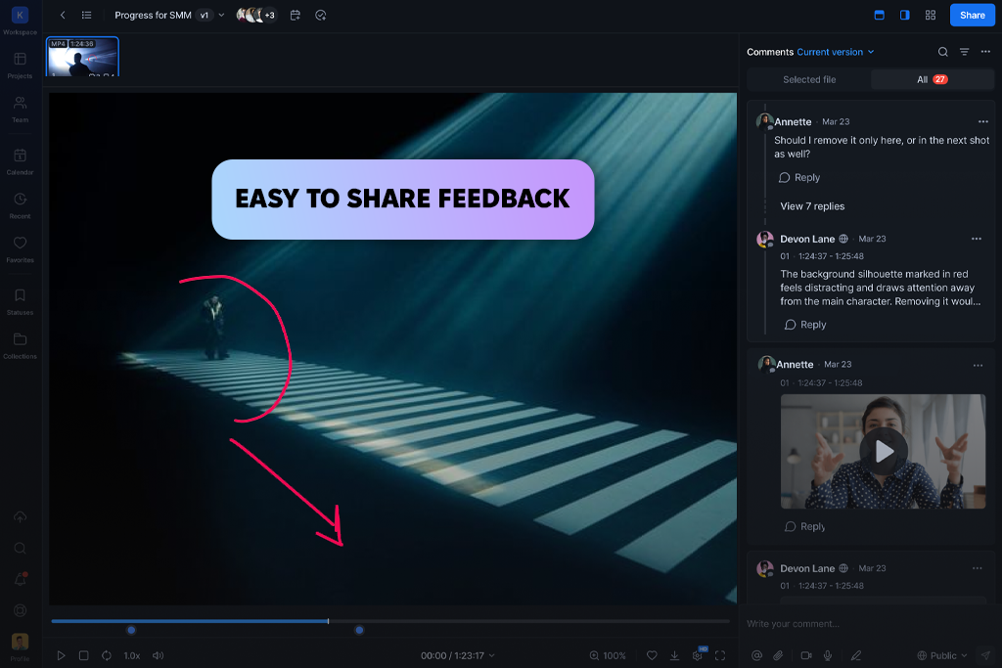Reply to Devon Lane's silhouette comment
1002x668 pixels.
tap(805, 325)
